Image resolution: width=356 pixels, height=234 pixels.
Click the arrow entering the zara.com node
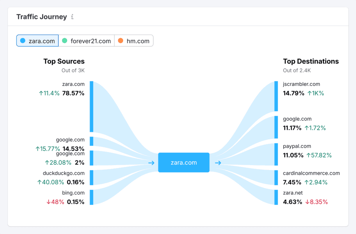pos(151,162)
